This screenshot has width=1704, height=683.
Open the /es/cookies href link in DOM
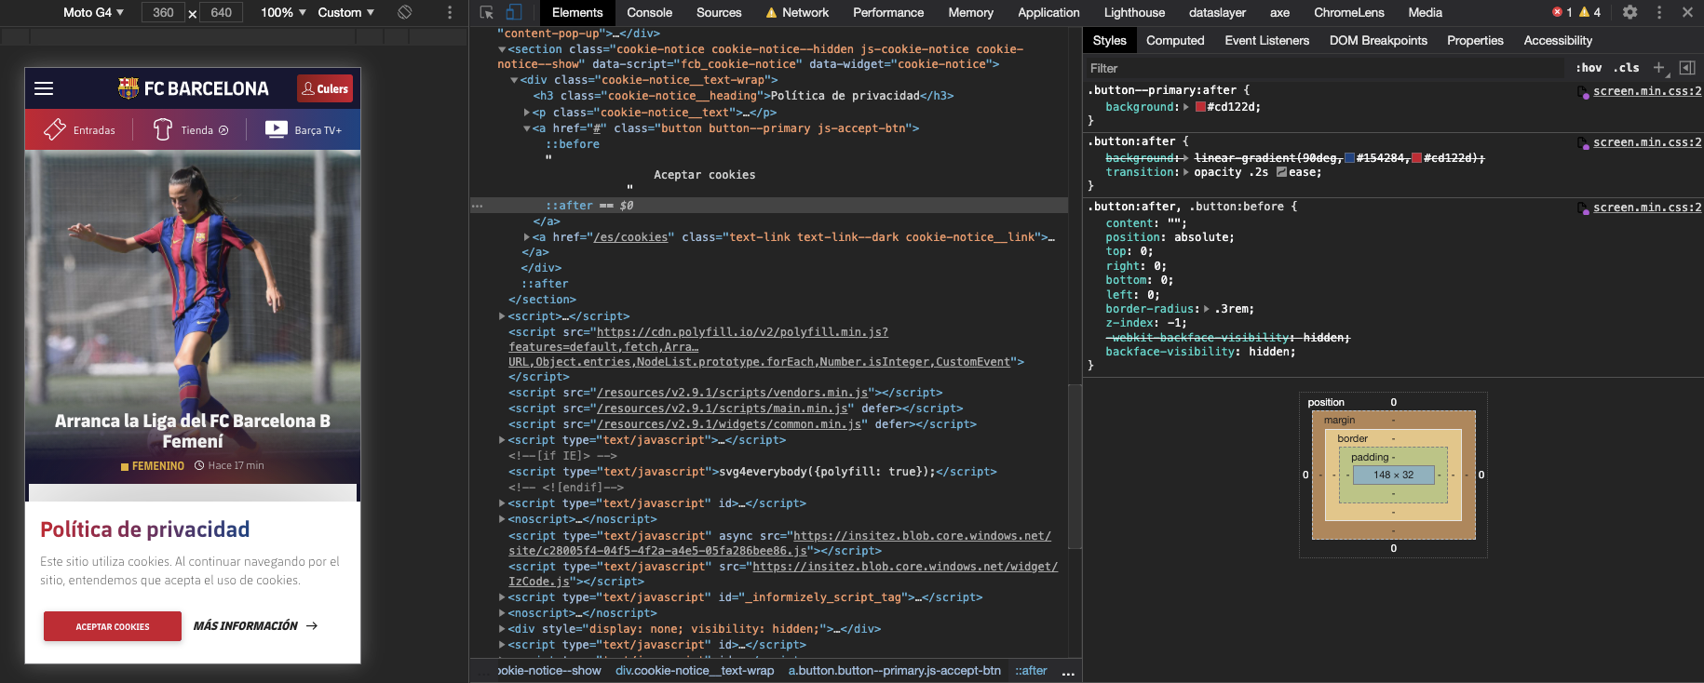pyautogui.click(x=631, y=237)
